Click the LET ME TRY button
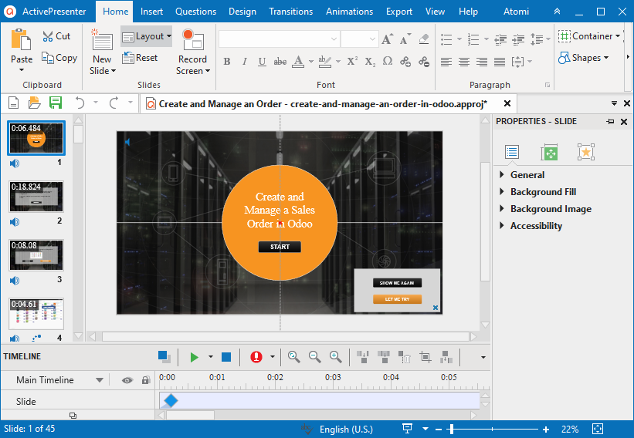Image resolution: width=634 pixels, height=438 pixels. [x=397, y=299]
